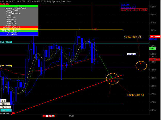Image resolution: width=161 pixels, height=120 pixels.
Task: Click 151.50 on the price axis
Action: pos(152,30)
